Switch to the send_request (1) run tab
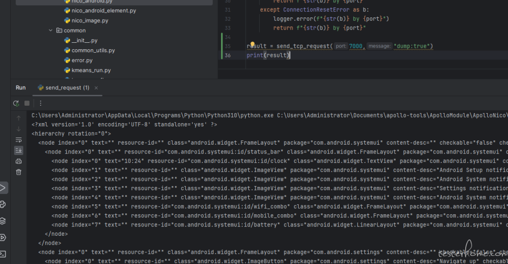This screenshot has width=508, height=264. (x=63, y=88)
